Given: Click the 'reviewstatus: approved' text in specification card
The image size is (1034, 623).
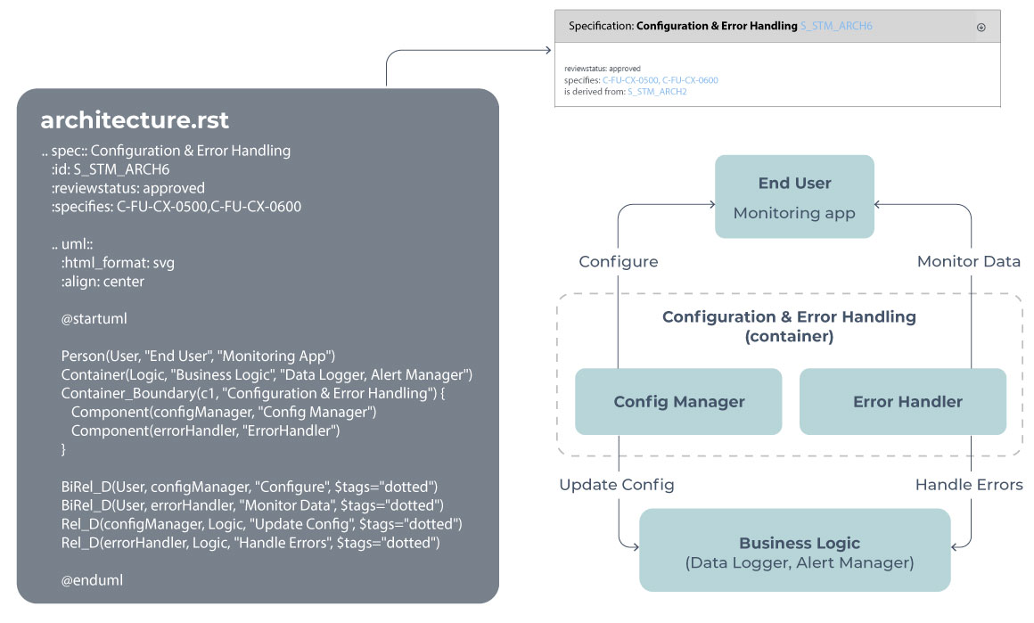Looking at the screenshot, I should pyautogui.click(x=602, y=69).
